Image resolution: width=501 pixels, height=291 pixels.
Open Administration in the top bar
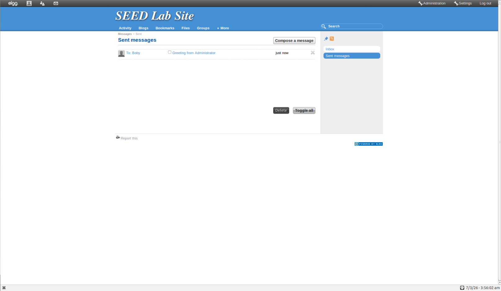pyautogui.click(x=432, y=3)
